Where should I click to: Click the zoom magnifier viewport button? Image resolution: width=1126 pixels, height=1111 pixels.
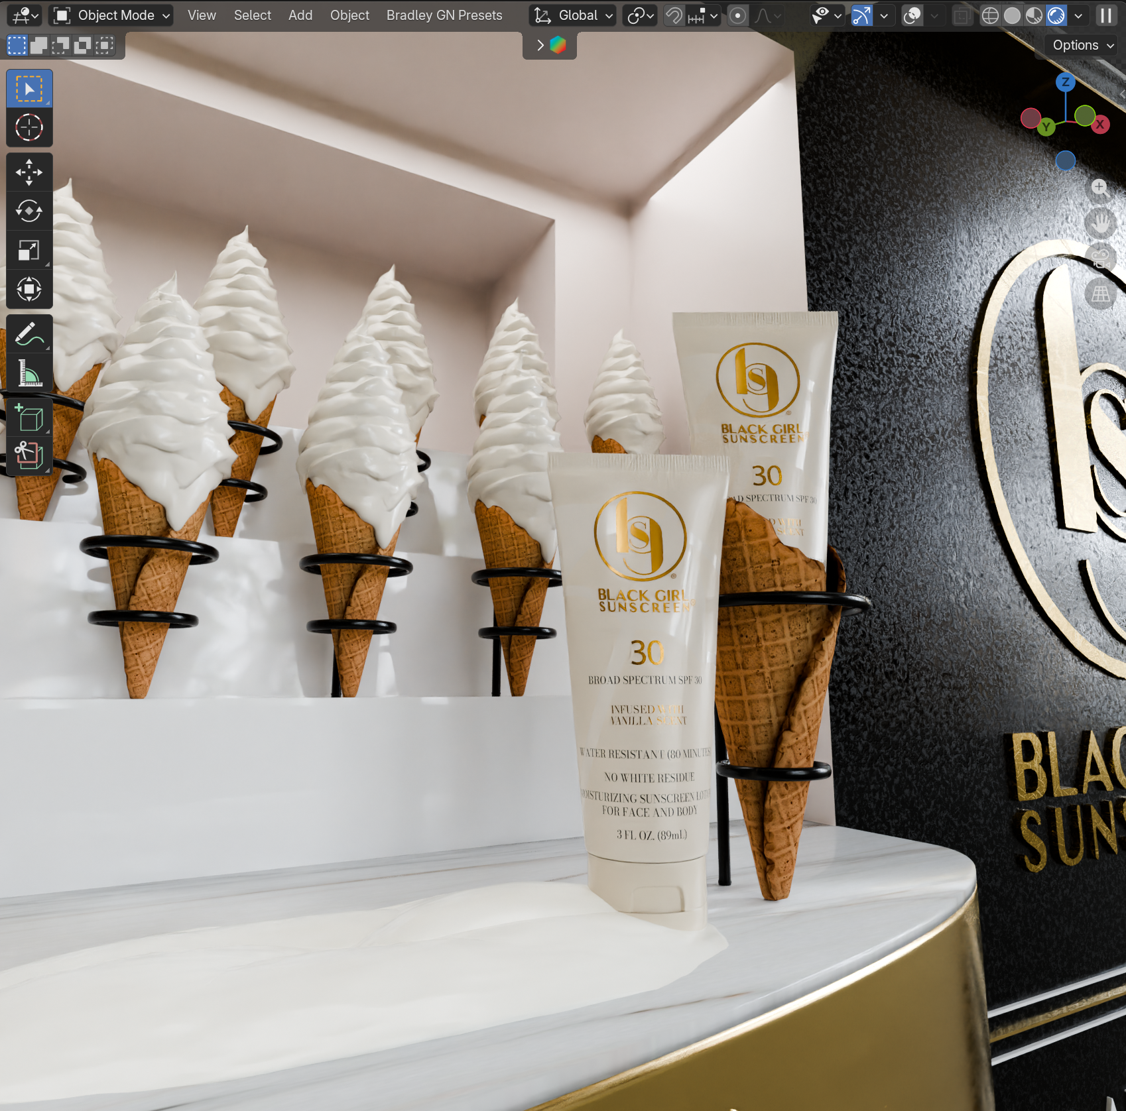pos(1099,187)
